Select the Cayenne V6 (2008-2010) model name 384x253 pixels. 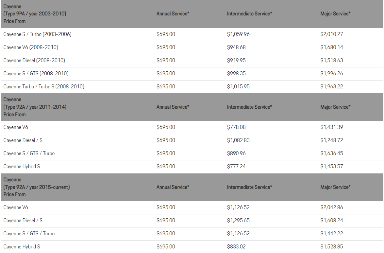tap(31, 47)
